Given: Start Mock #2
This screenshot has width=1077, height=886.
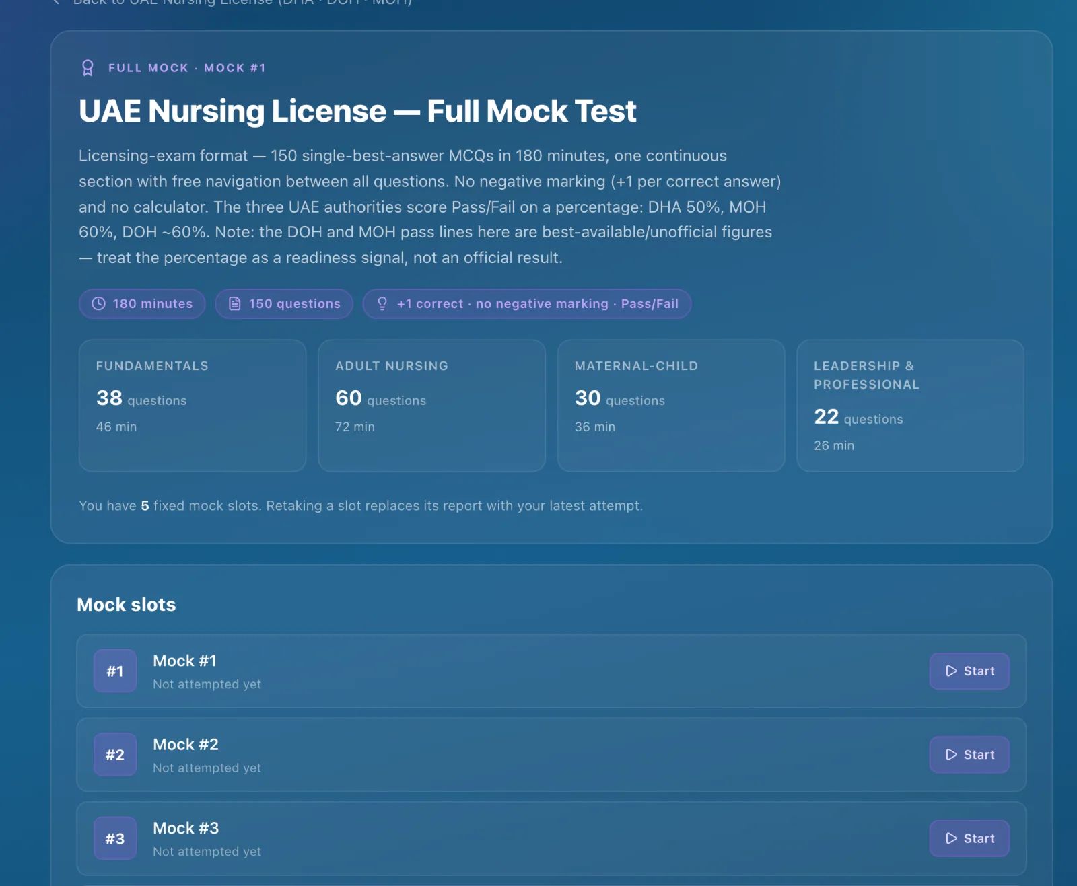Looking at the screenshot, I should point(969,755).
